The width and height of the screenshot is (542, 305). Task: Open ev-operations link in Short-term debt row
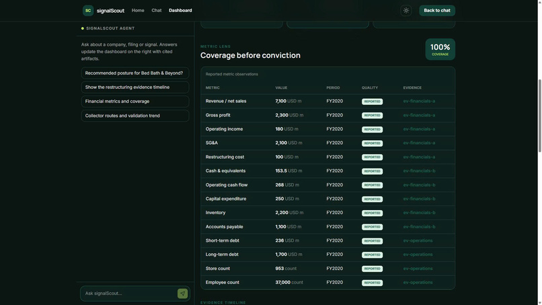click(418, 240)
